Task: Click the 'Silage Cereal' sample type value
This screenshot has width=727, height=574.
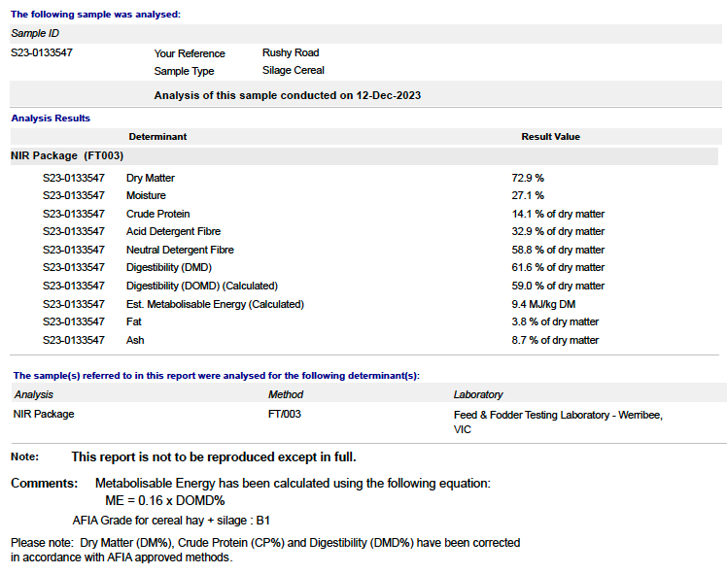Action: coord(293,70)
